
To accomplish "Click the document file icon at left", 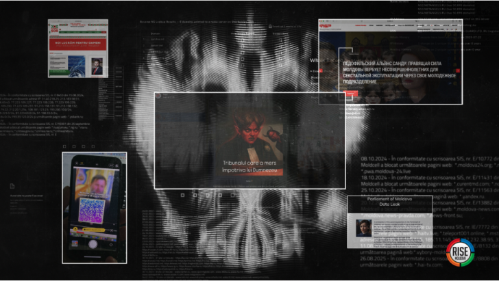I will (12, 186).
